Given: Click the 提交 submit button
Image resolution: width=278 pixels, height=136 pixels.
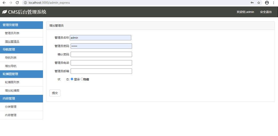Looking at the screenshot, I should (55, 93).
